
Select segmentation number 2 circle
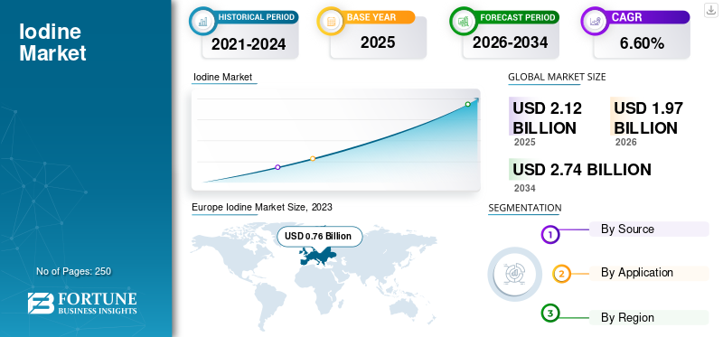tap(561, 274)
